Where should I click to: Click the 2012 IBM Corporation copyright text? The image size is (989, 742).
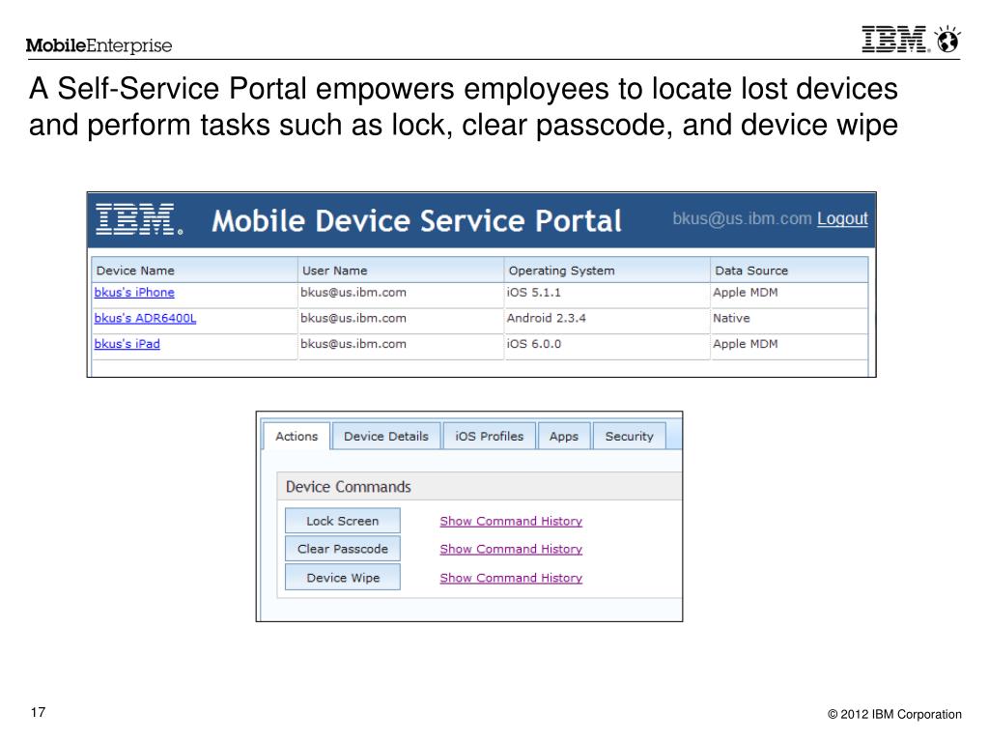(x=895, y=714)
